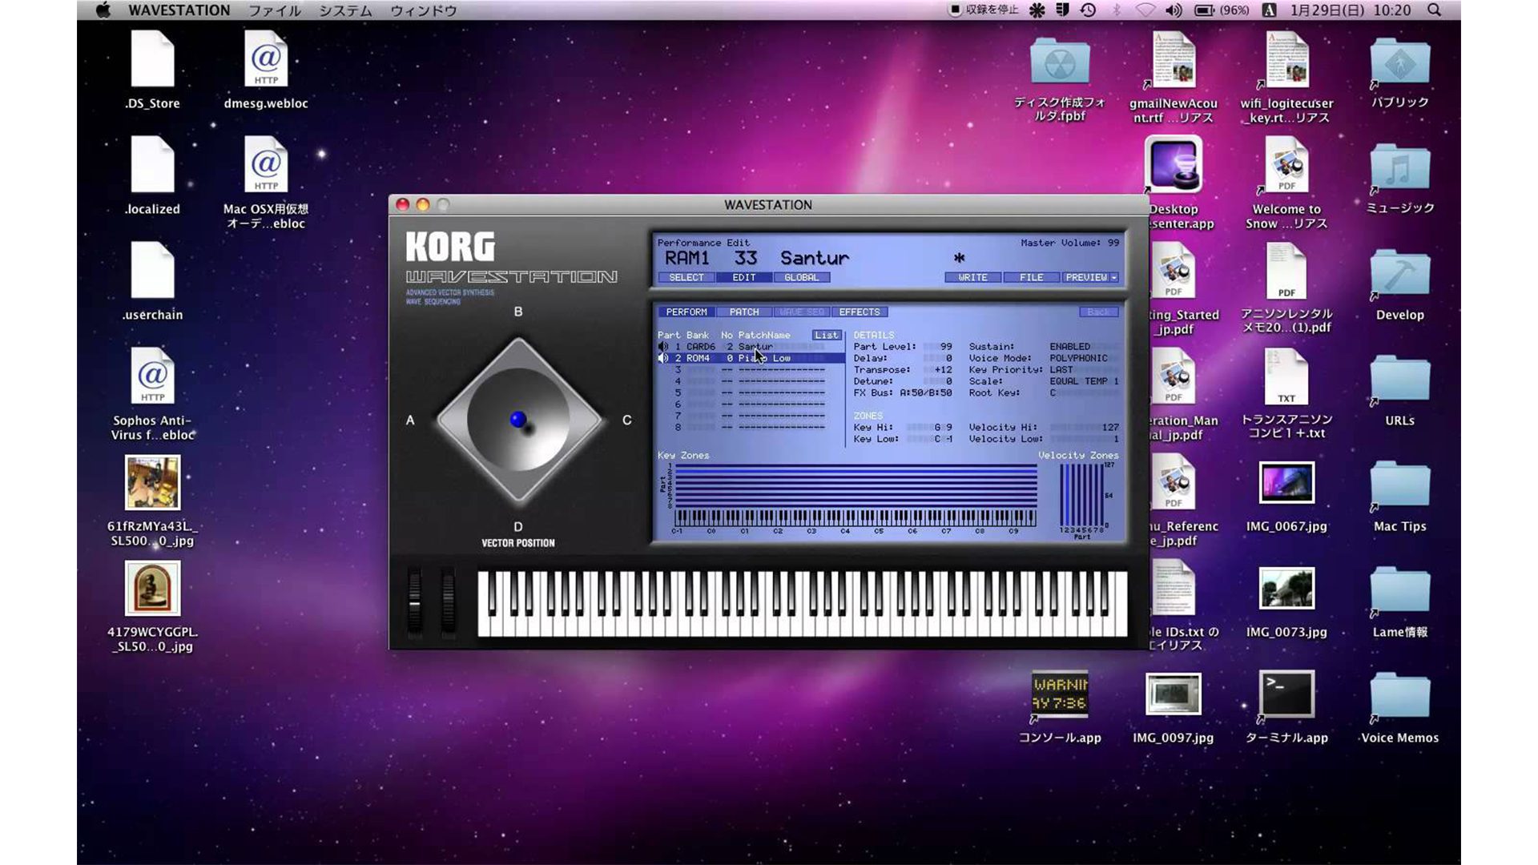Select the ミュージック folder icon
Image resolution: width=1538 pixels, height=865 pixels.
click(1400, 167)
